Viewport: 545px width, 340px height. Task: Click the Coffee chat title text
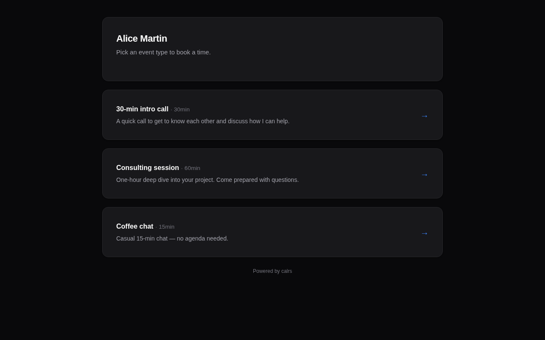[135, 227]
